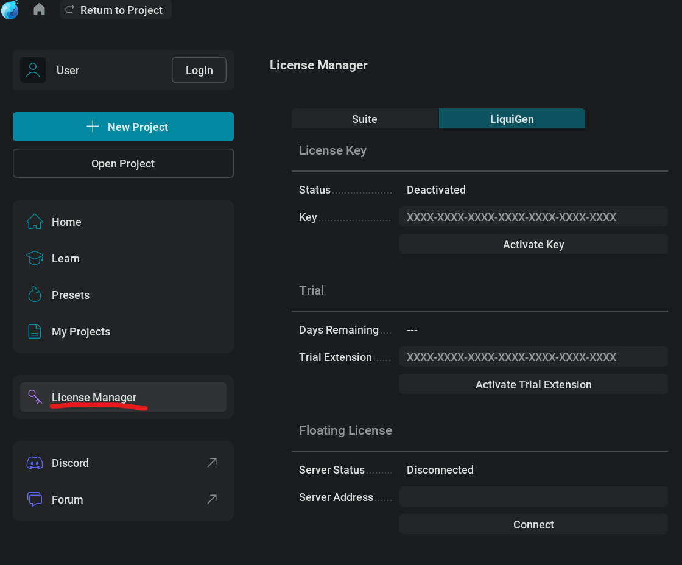Screen dimensions: 682x565
Task: Switch to the Suite tab
Action: tap(365, 119)
